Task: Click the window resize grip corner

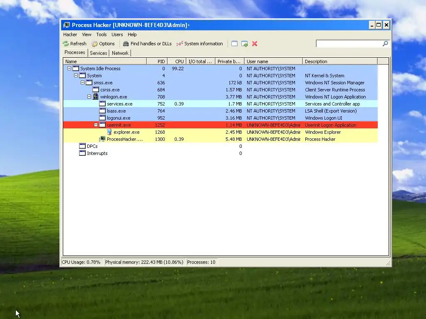Action: (388, 263)
